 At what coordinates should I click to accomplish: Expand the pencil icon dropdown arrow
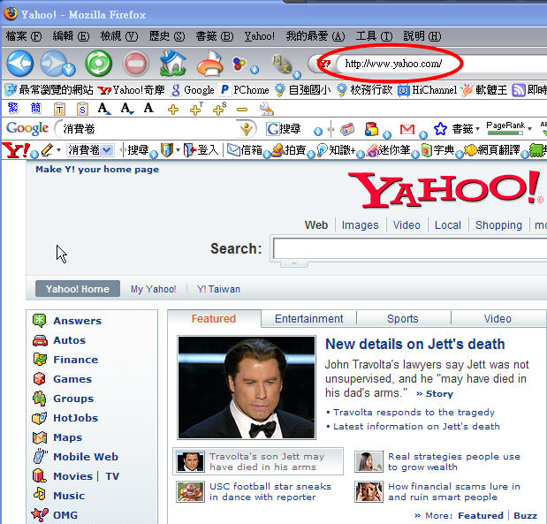[x=58, y=150]
